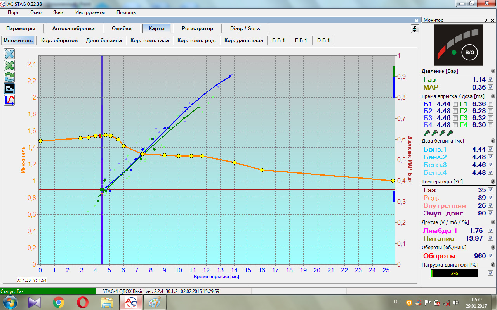The height and width of the screenshot is (310, 497).
Task: Open the Порт menu
Action: [x=13, y=12]
